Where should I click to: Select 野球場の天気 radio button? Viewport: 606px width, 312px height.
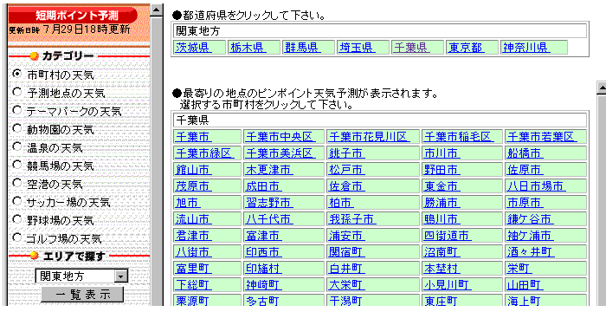tap(17, 219)
